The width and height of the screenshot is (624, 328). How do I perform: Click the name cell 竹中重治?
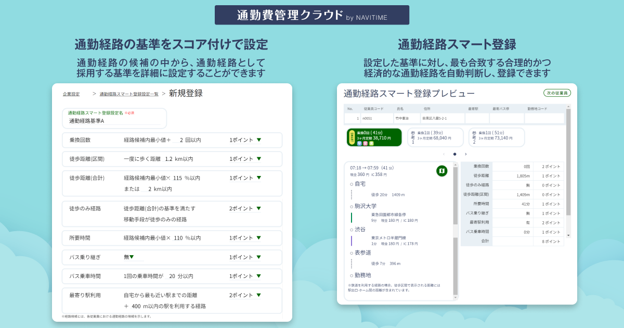click(407, 118)
